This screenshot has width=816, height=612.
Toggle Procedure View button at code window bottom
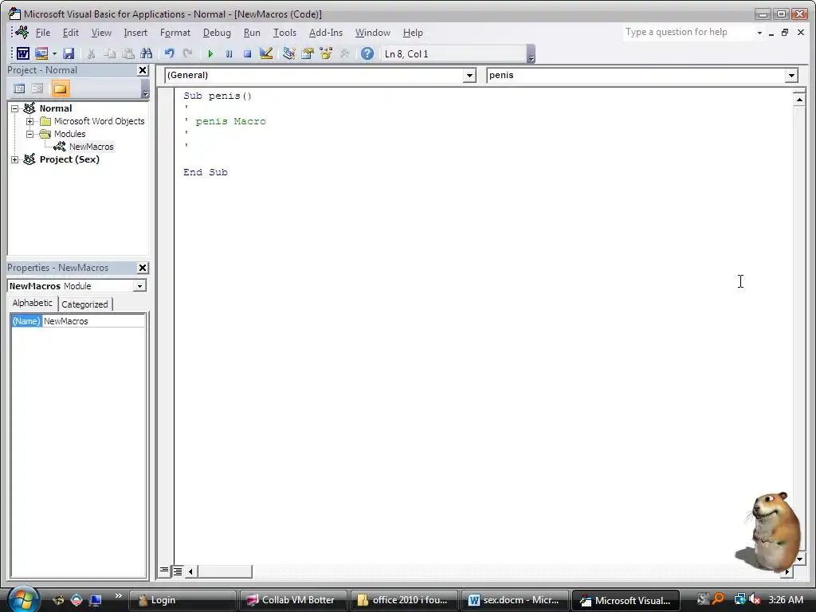click(164, 571)
